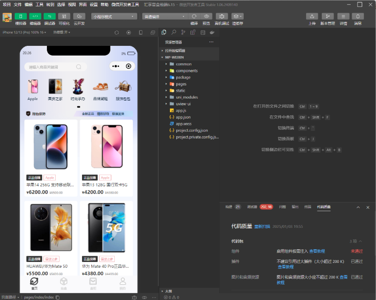Open the 工具 (Tools) menu
Image resolution: width=376 pixels, height=300 pixels.
click(40, 4)
